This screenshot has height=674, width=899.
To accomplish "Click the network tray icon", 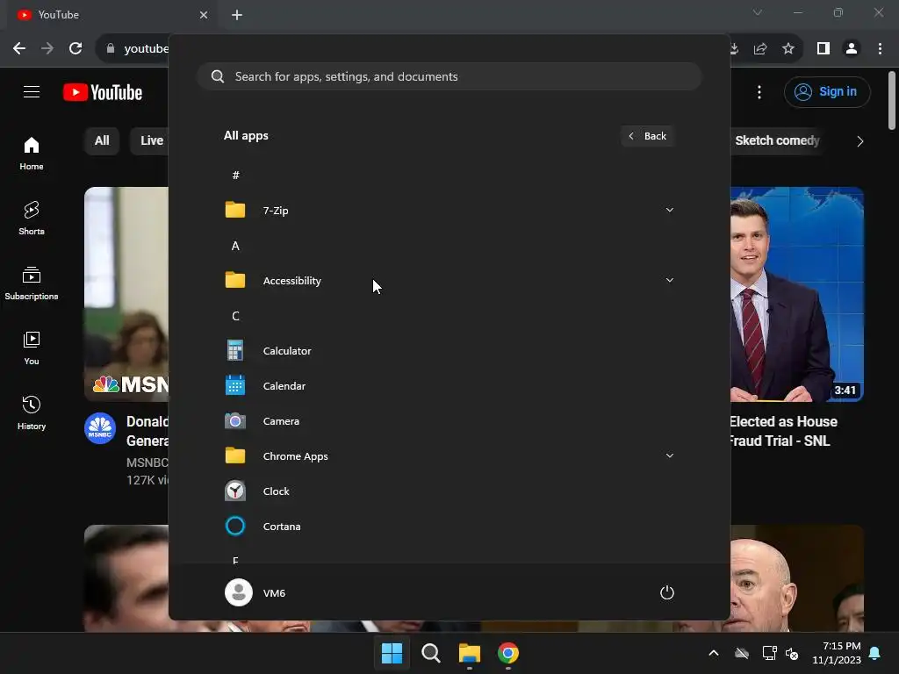I will [x=769, y=653].
